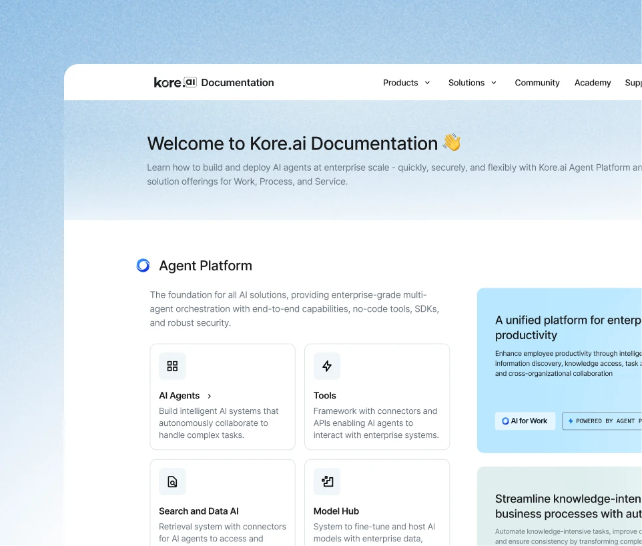Click 'System to fine-tune and host AI' description

point(374,533)
